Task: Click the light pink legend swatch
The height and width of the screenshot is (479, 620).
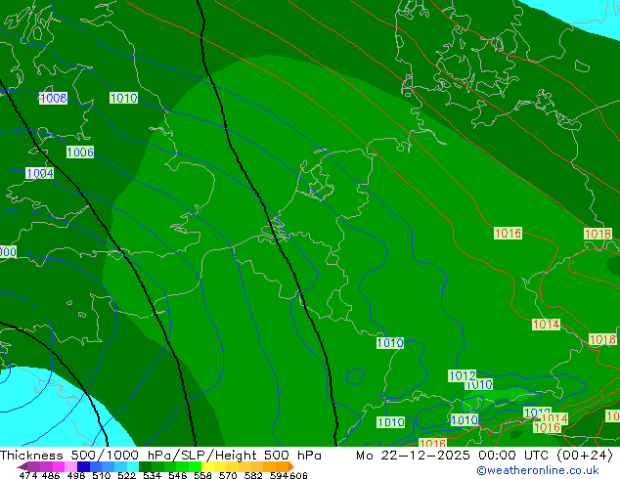Action: (70, 466)
